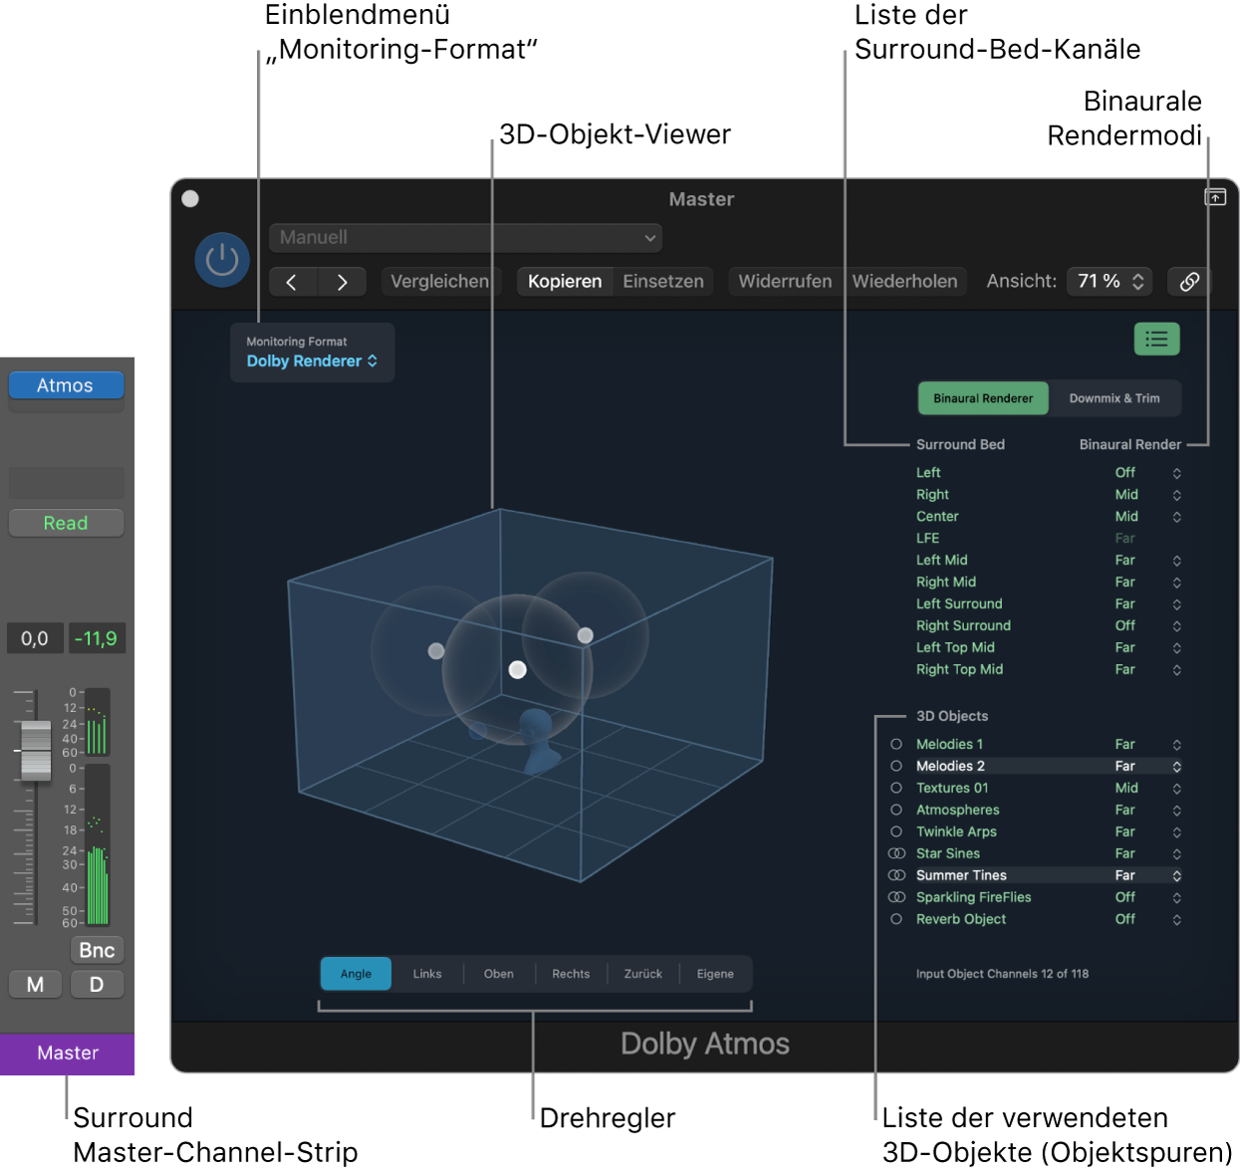Screen dimensions: 1240x1176
Task: Click the link chain icon
Action: [1189, 282]
